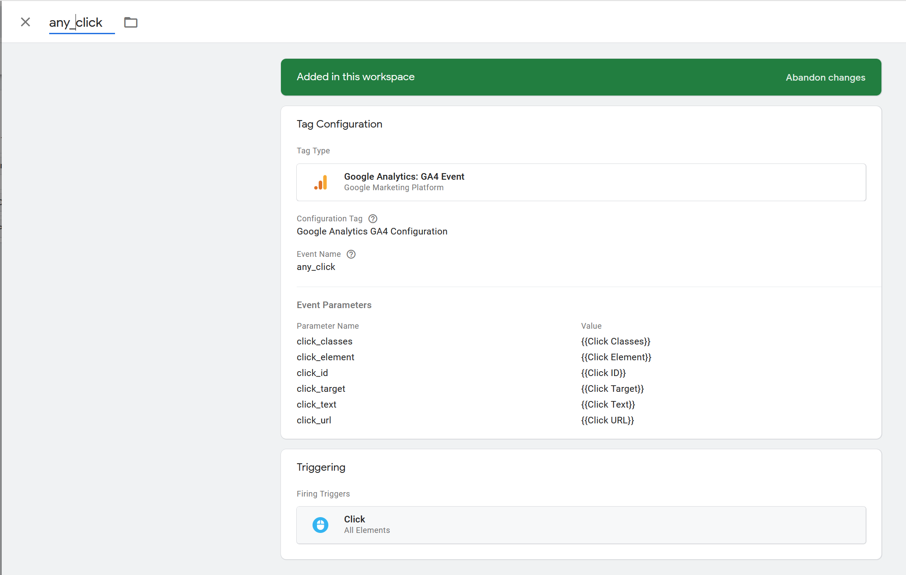Click the Event Parameters heading
906x575 pixels.
point(334,305)
